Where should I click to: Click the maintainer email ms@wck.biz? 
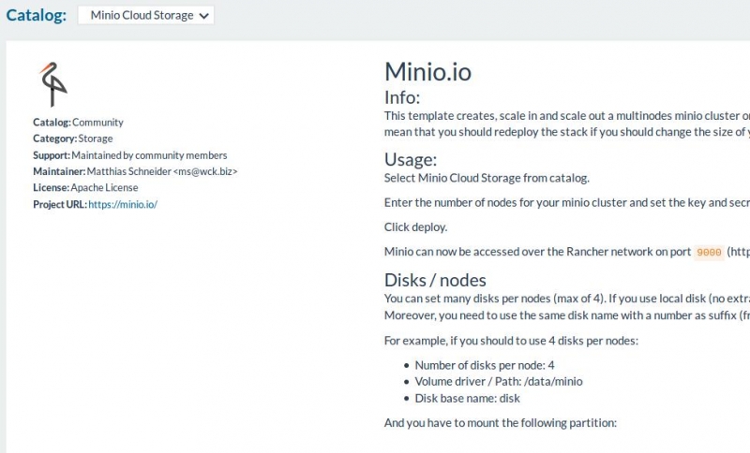click(205, 171)
